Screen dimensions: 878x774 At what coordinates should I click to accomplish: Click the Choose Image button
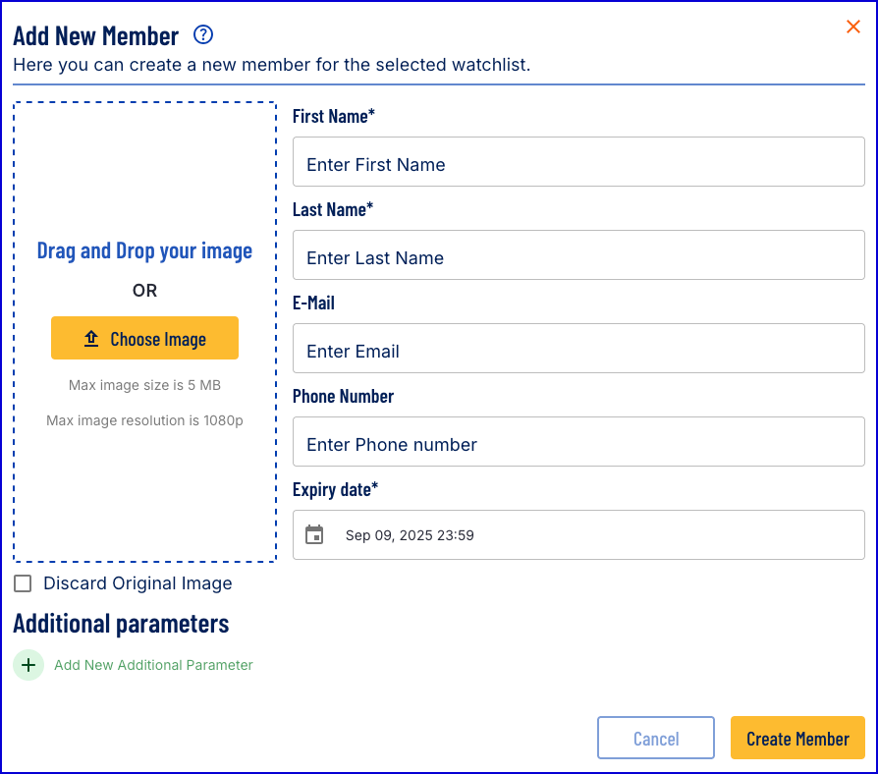tap(144, 338)
